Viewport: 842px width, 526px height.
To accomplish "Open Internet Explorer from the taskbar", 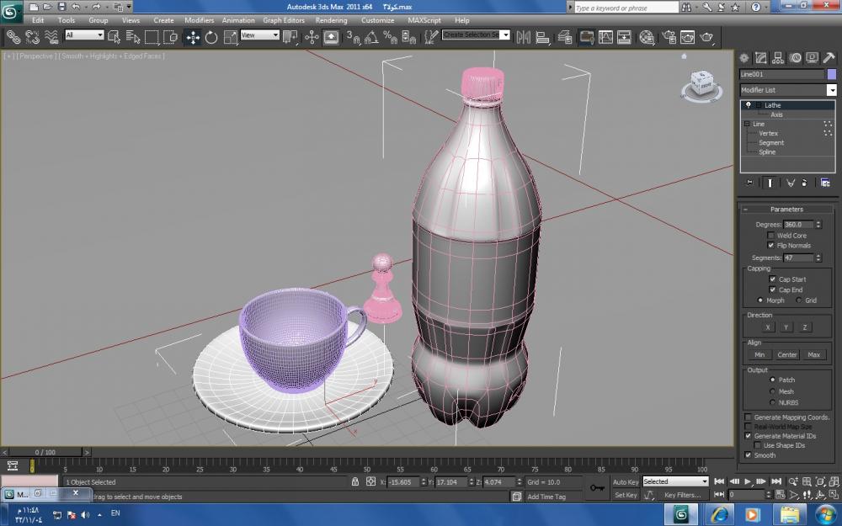I will click(720, 514).
